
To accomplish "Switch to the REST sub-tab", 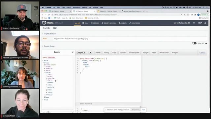I will (55, 28).
